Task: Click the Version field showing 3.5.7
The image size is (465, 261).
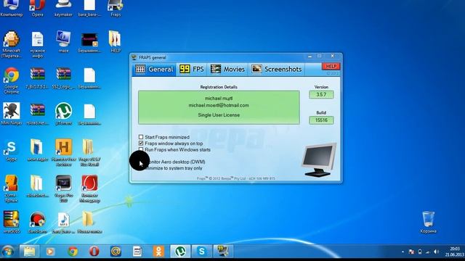Action: 321,95
